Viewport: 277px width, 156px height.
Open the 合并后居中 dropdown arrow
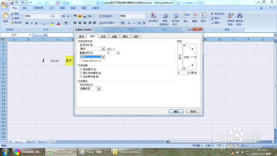(116, 23)
